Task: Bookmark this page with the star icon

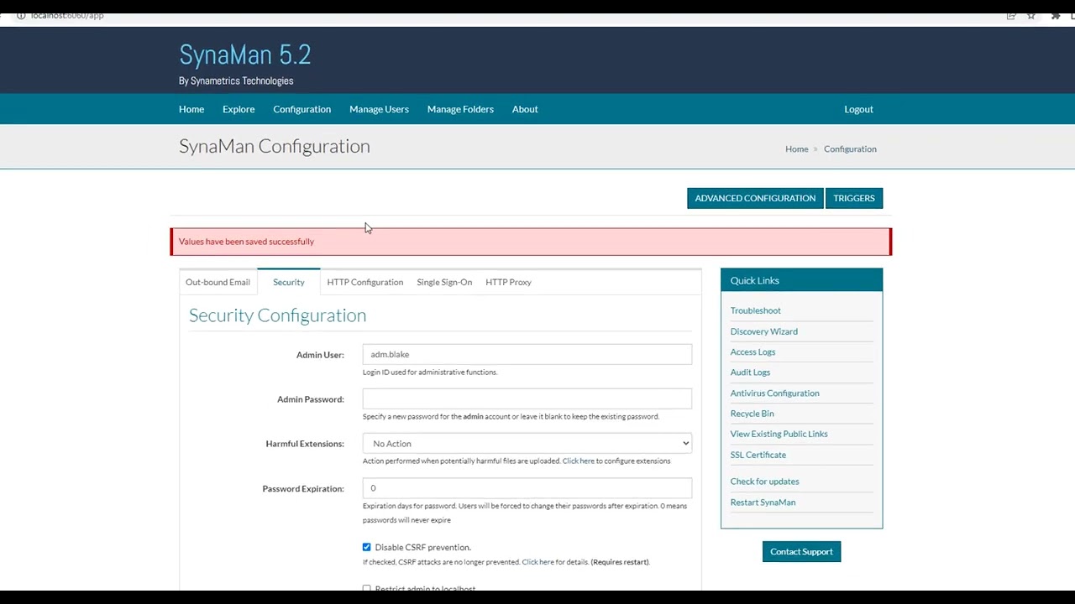Action: pos(1031,16)
